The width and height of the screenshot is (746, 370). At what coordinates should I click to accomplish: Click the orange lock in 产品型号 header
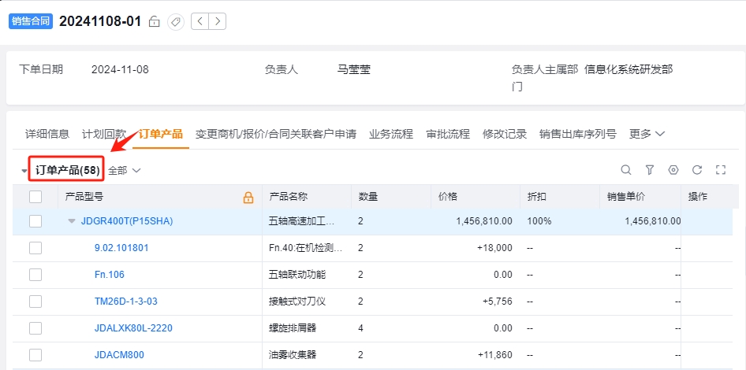click(248, 198)
